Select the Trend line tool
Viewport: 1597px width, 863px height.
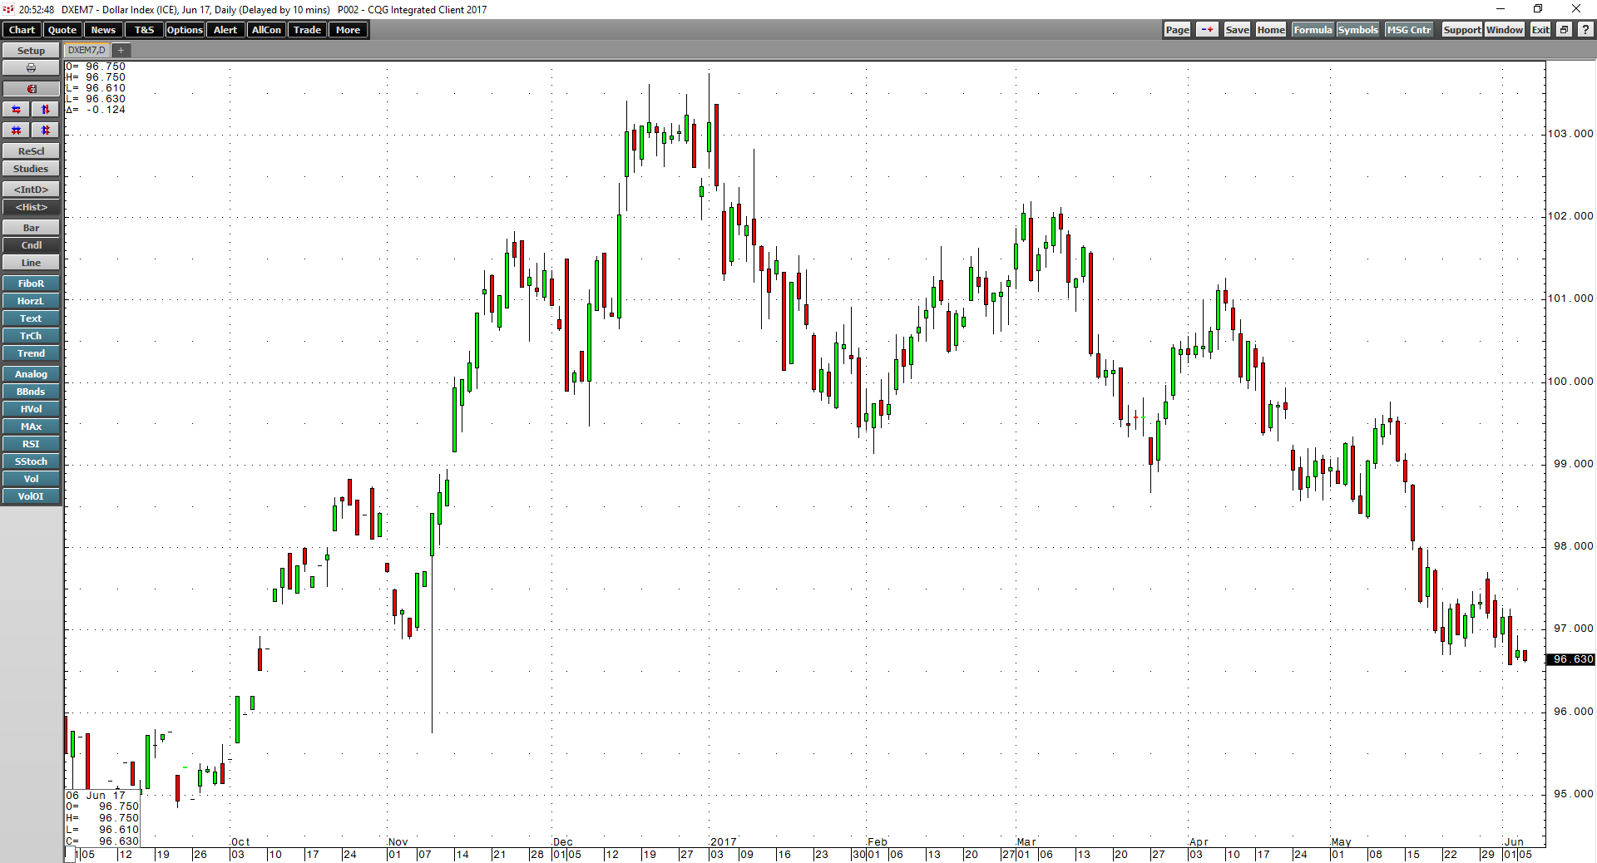(31, 353)
